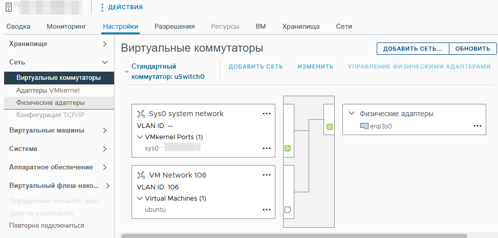This screenshot has height=238, width=498.
Task: Click the blue port connector for ubuntu
Action: 288,210
